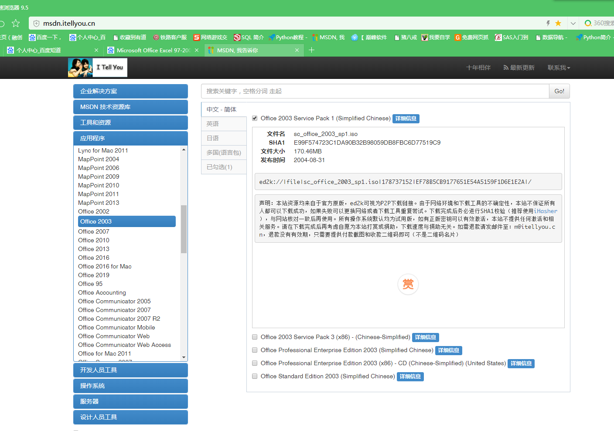Expand the 开发人员工具 category
Image resolution: width=614 pixels, height=431 pixels.
click(130, 370)
